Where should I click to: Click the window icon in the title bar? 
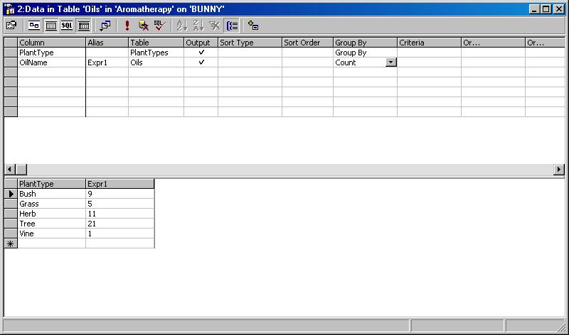[10, 9]
